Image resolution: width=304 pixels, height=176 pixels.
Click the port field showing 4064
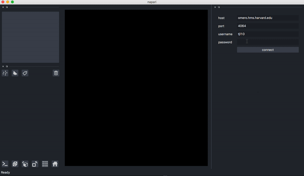click(x=268, y=26)
